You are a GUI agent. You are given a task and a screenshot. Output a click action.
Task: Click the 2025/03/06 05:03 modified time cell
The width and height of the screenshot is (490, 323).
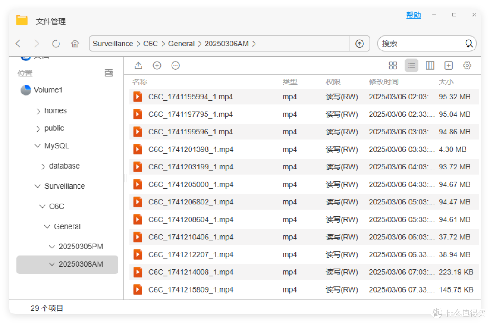pyautogui.click(x=402, y=202)
